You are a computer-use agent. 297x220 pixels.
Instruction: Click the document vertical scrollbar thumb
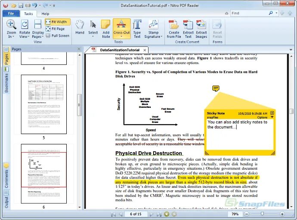point(291,111)
